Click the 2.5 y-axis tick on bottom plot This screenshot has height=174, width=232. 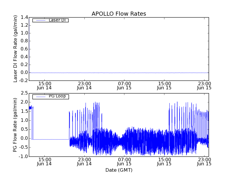[x=24, y=93]
